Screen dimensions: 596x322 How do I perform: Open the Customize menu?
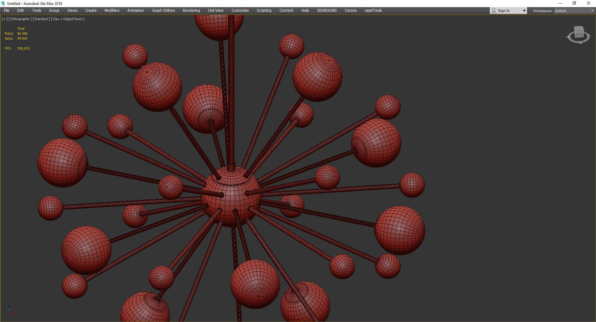click(x=240, y=11)
